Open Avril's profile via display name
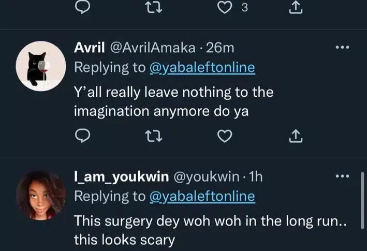367x251 pixels. pos(89,48)
